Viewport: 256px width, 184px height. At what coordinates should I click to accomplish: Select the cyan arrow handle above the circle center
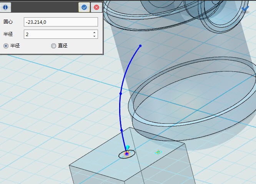(x=127, y=148)
